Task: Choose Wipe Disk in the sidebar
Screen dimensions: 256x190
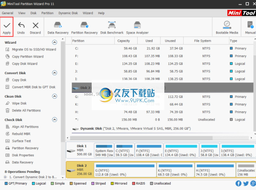Action: point(16,103)
